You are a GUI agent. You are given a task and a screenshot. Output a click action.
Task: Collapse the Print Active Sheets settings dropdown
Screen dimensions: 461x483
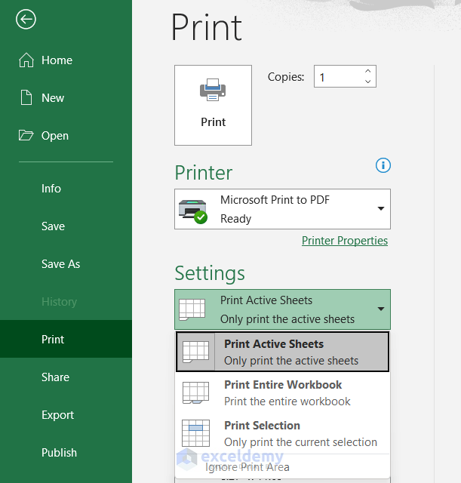click(380, 309)
